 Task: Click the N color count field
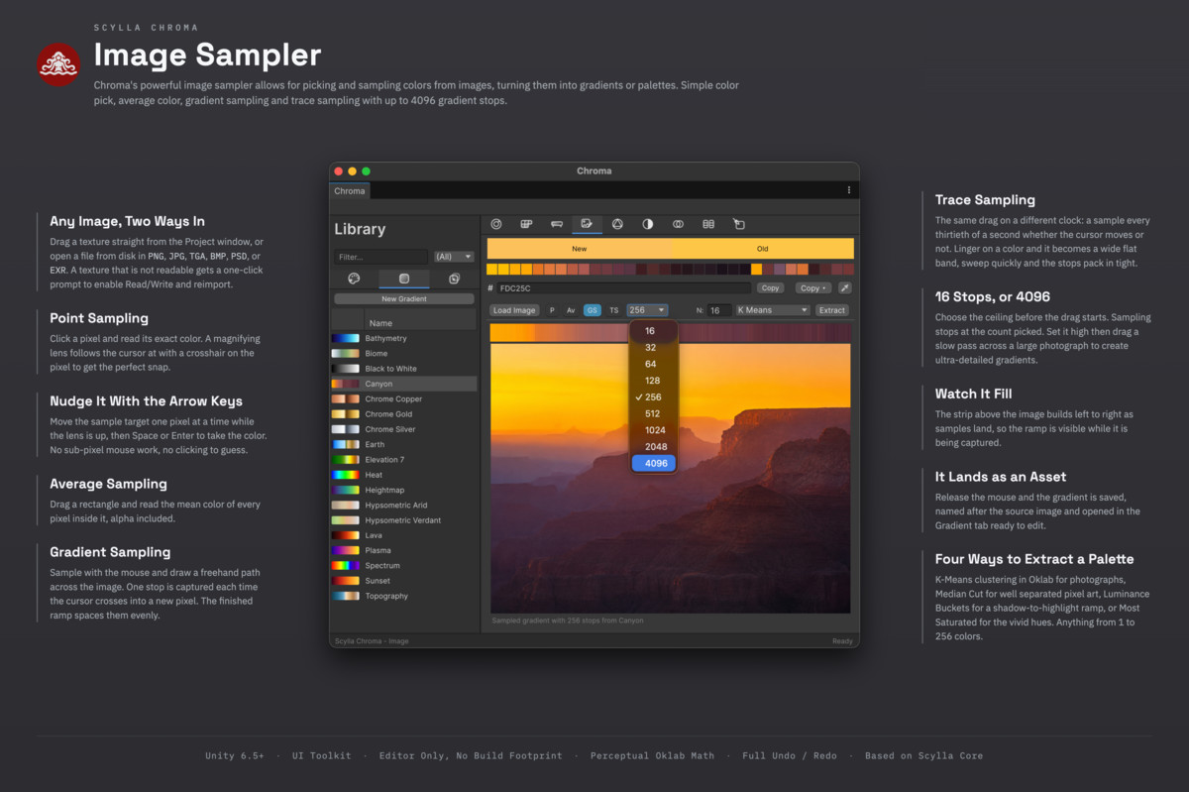tap(720, 310)
